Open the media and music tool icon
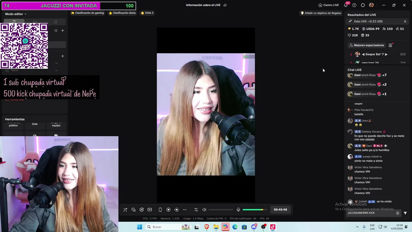Screen dimensions: 412x232 pos(134,210)
